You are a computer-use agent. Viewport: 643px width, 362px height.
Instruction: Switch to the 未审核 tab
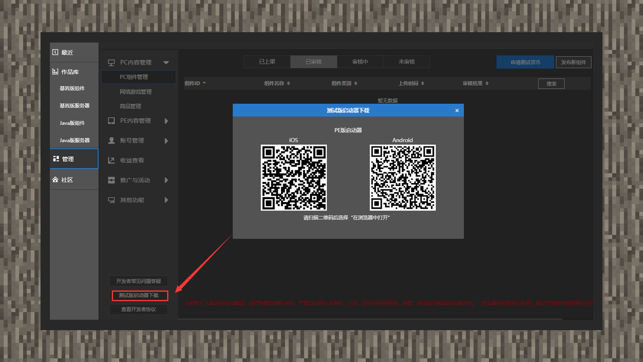click(x=407, y=62)
